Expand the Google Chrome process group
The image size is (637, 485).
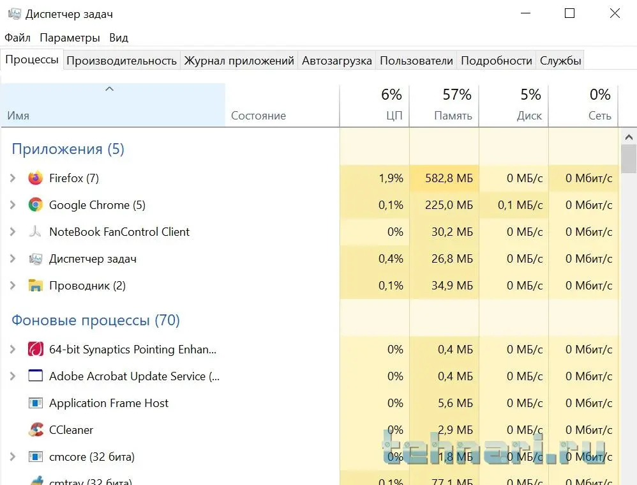[13, 205]
